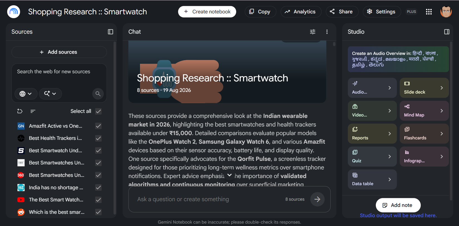This screenshot has height=226, width=459.
Task: Jump to bottom of chat
Action: tap(229, 175)
